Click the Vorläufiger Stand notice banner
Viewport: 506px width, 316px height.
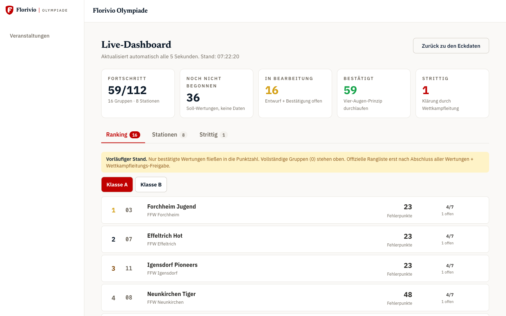(x=295, y=162)
